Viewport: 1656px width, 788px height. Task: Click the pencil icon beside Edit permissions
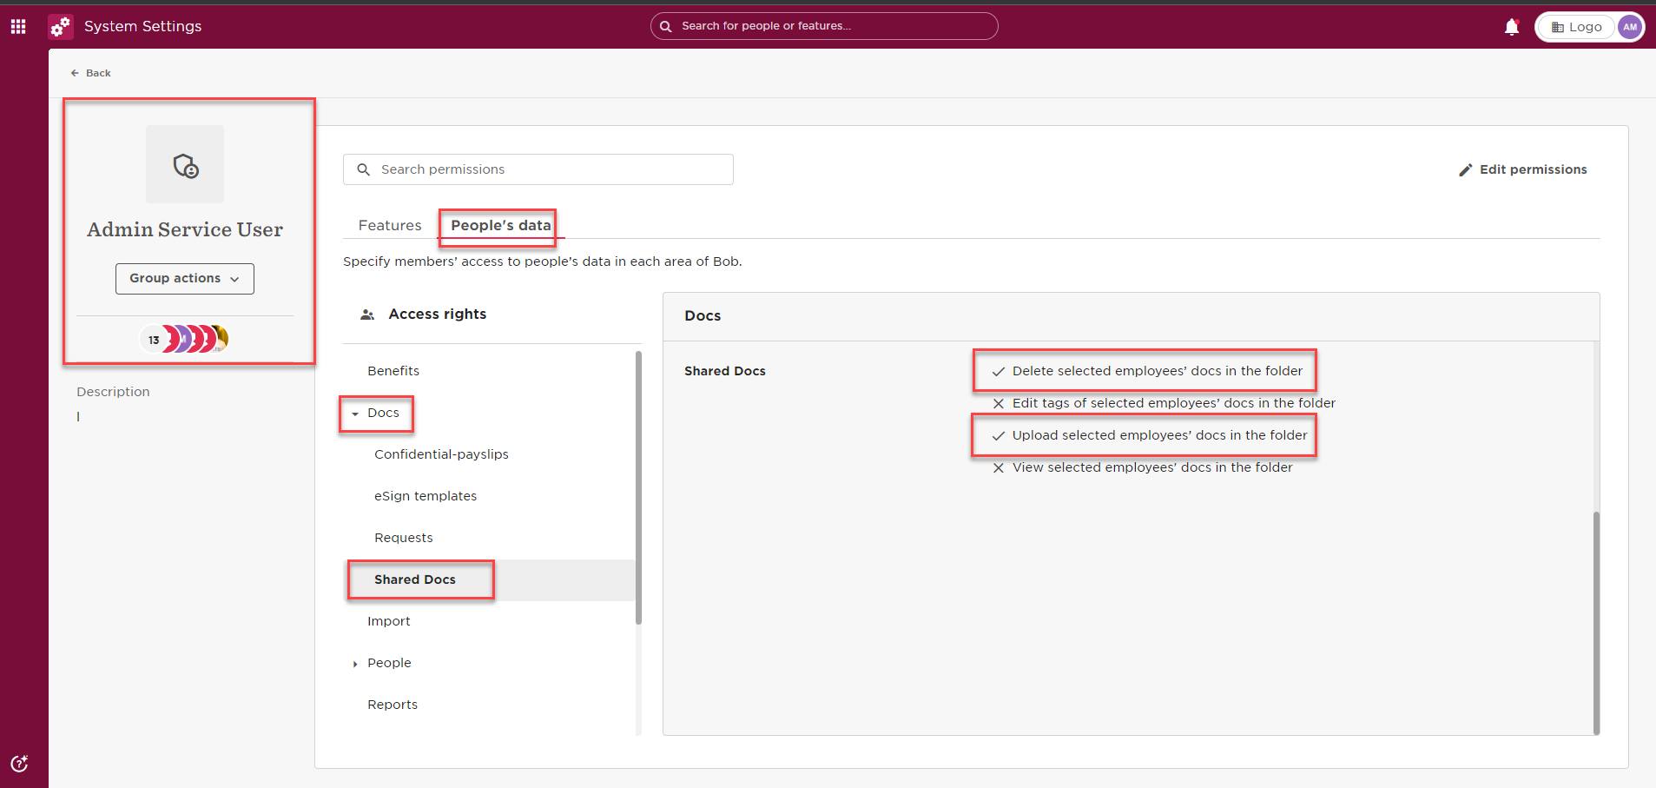click(1466, 169)
